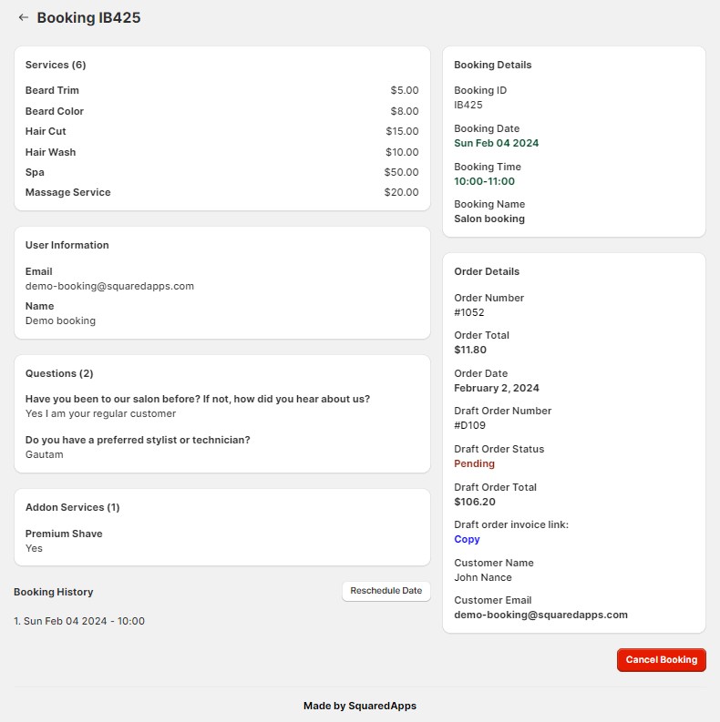Cancel this booking with the red button

pos(661,660)
